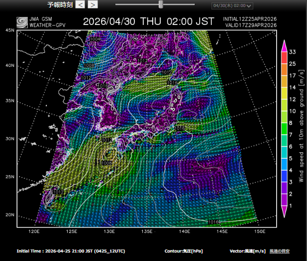Click the pink top arrow of wind scale
Screen dimensions: 307x261
coord(284,45)
